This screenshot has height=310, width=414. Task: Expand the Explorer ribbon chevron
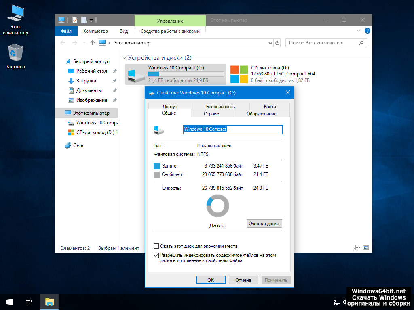358,31
